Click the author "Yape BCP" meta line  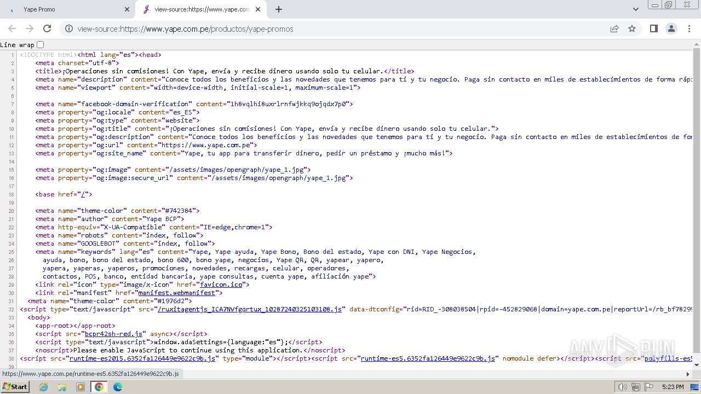tap(110, 219)
